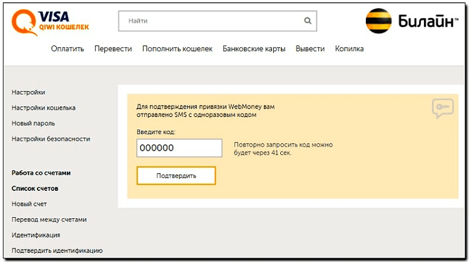The image size is (469, 262).
Task: Click the 'Повторно запросить код' timer text
Action: click(283, 148)
